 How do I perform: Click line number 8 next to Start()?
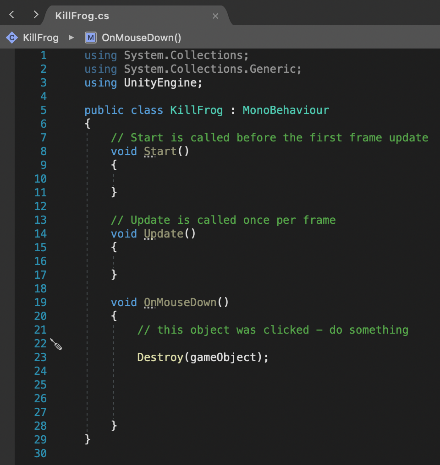pos(44,151)
